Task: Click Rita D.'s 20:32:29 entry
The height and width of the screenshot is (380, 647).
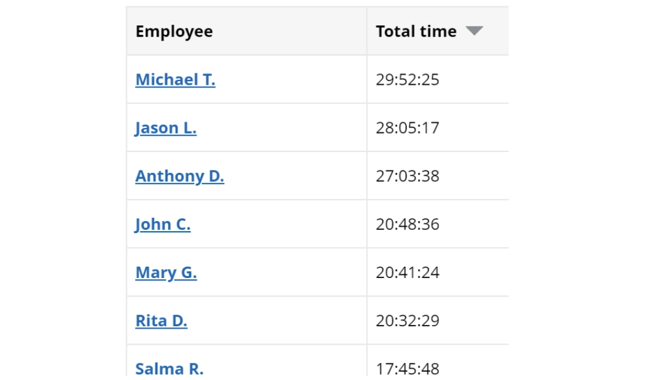Action: 408,320
